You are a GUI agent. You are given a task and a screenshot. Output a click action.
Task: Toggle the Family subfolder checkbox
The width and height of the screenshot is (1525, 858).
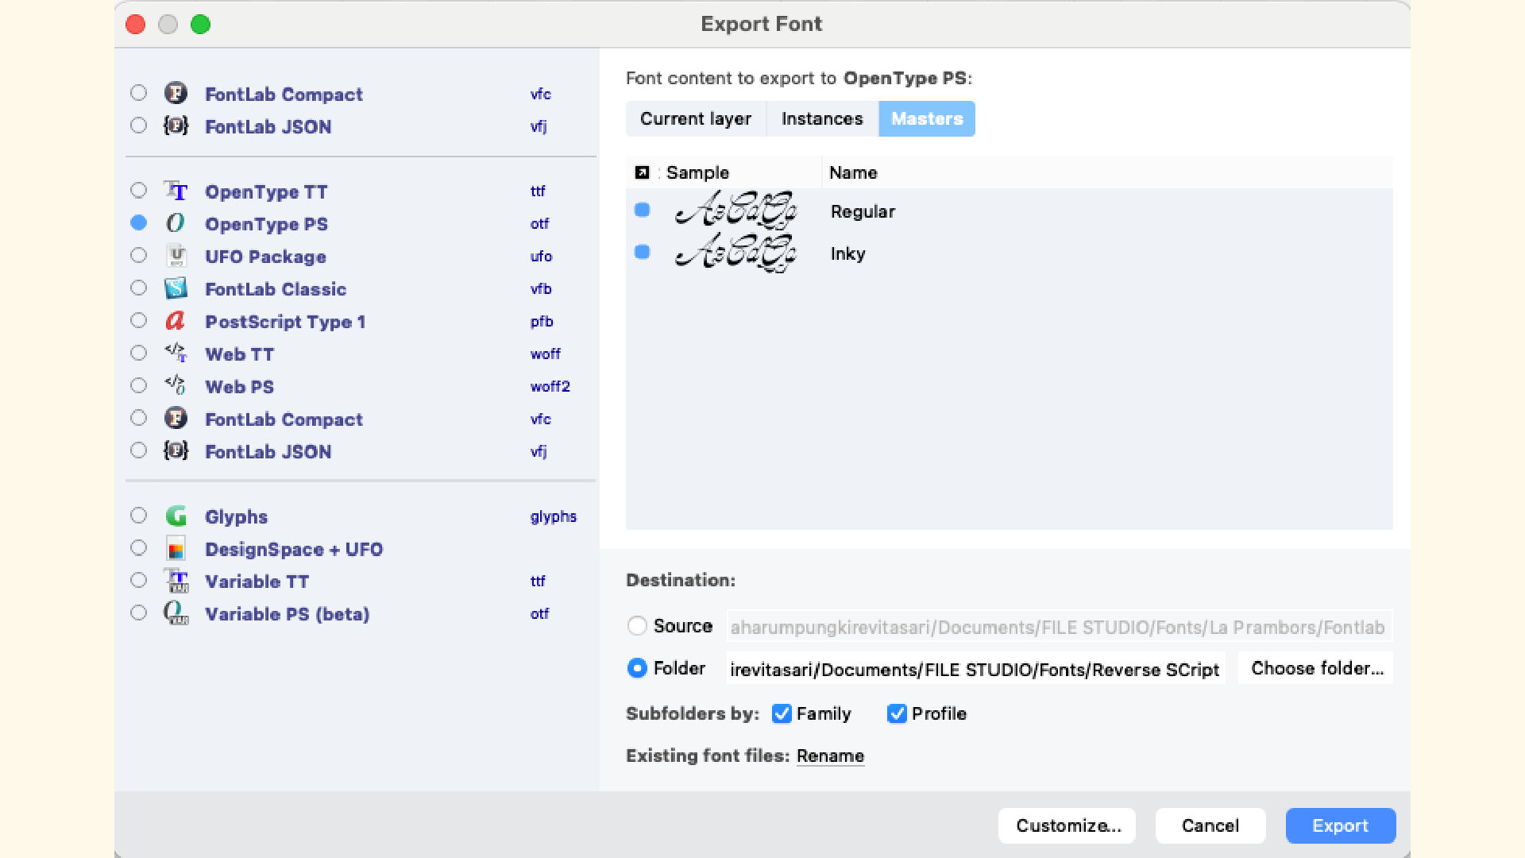[782, 713]
